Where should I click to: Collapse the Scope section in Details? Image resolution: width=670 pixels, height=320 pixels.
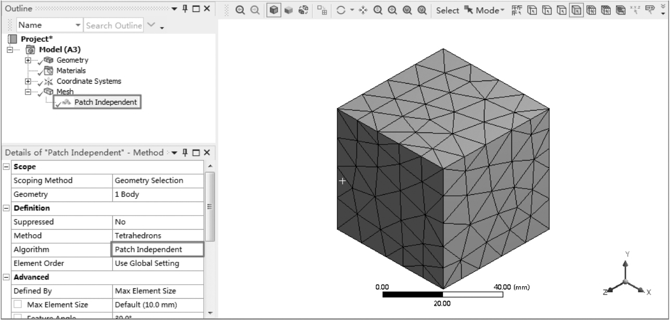click(6, 167)
